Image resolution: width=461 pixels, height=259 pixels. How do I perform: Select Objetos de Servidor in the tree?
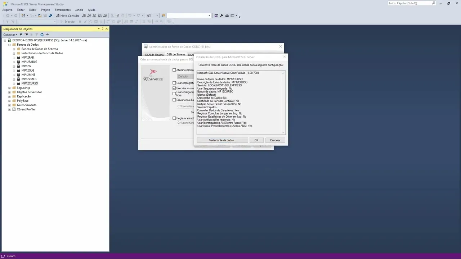click(x=29, y=92)
